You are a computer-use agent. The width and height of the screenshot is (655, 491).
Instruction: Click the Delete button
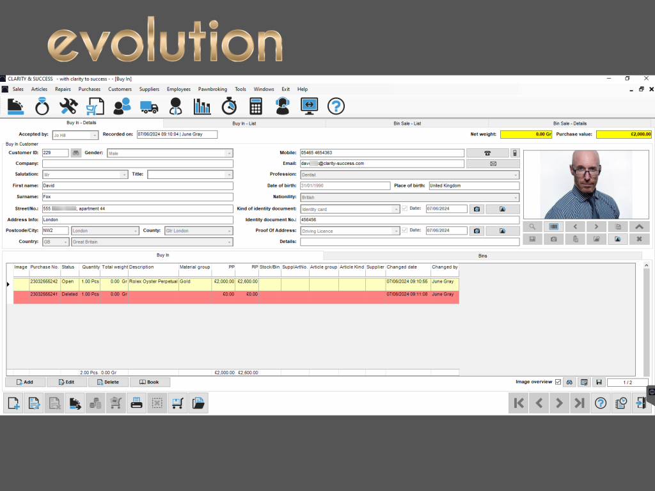click(108, 382)
